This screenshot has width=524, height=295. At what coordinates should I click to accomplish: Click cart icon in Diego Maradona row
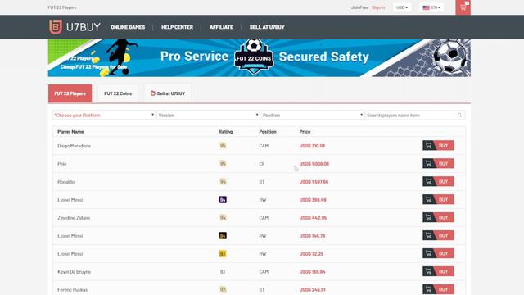tap(428, 146)
